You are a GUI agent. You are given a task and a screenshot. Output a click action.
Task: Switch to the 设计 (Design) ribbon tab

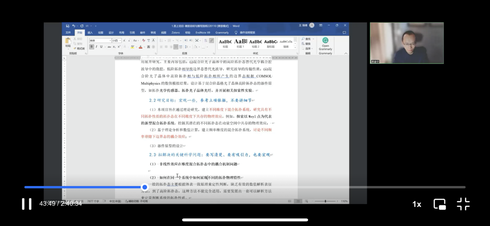click(x=111, y=32)
